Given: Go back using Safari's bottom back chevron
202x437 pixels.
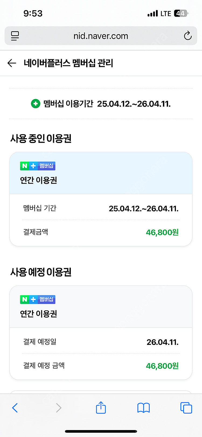Looking at the screenshot, I should [15, 408].
